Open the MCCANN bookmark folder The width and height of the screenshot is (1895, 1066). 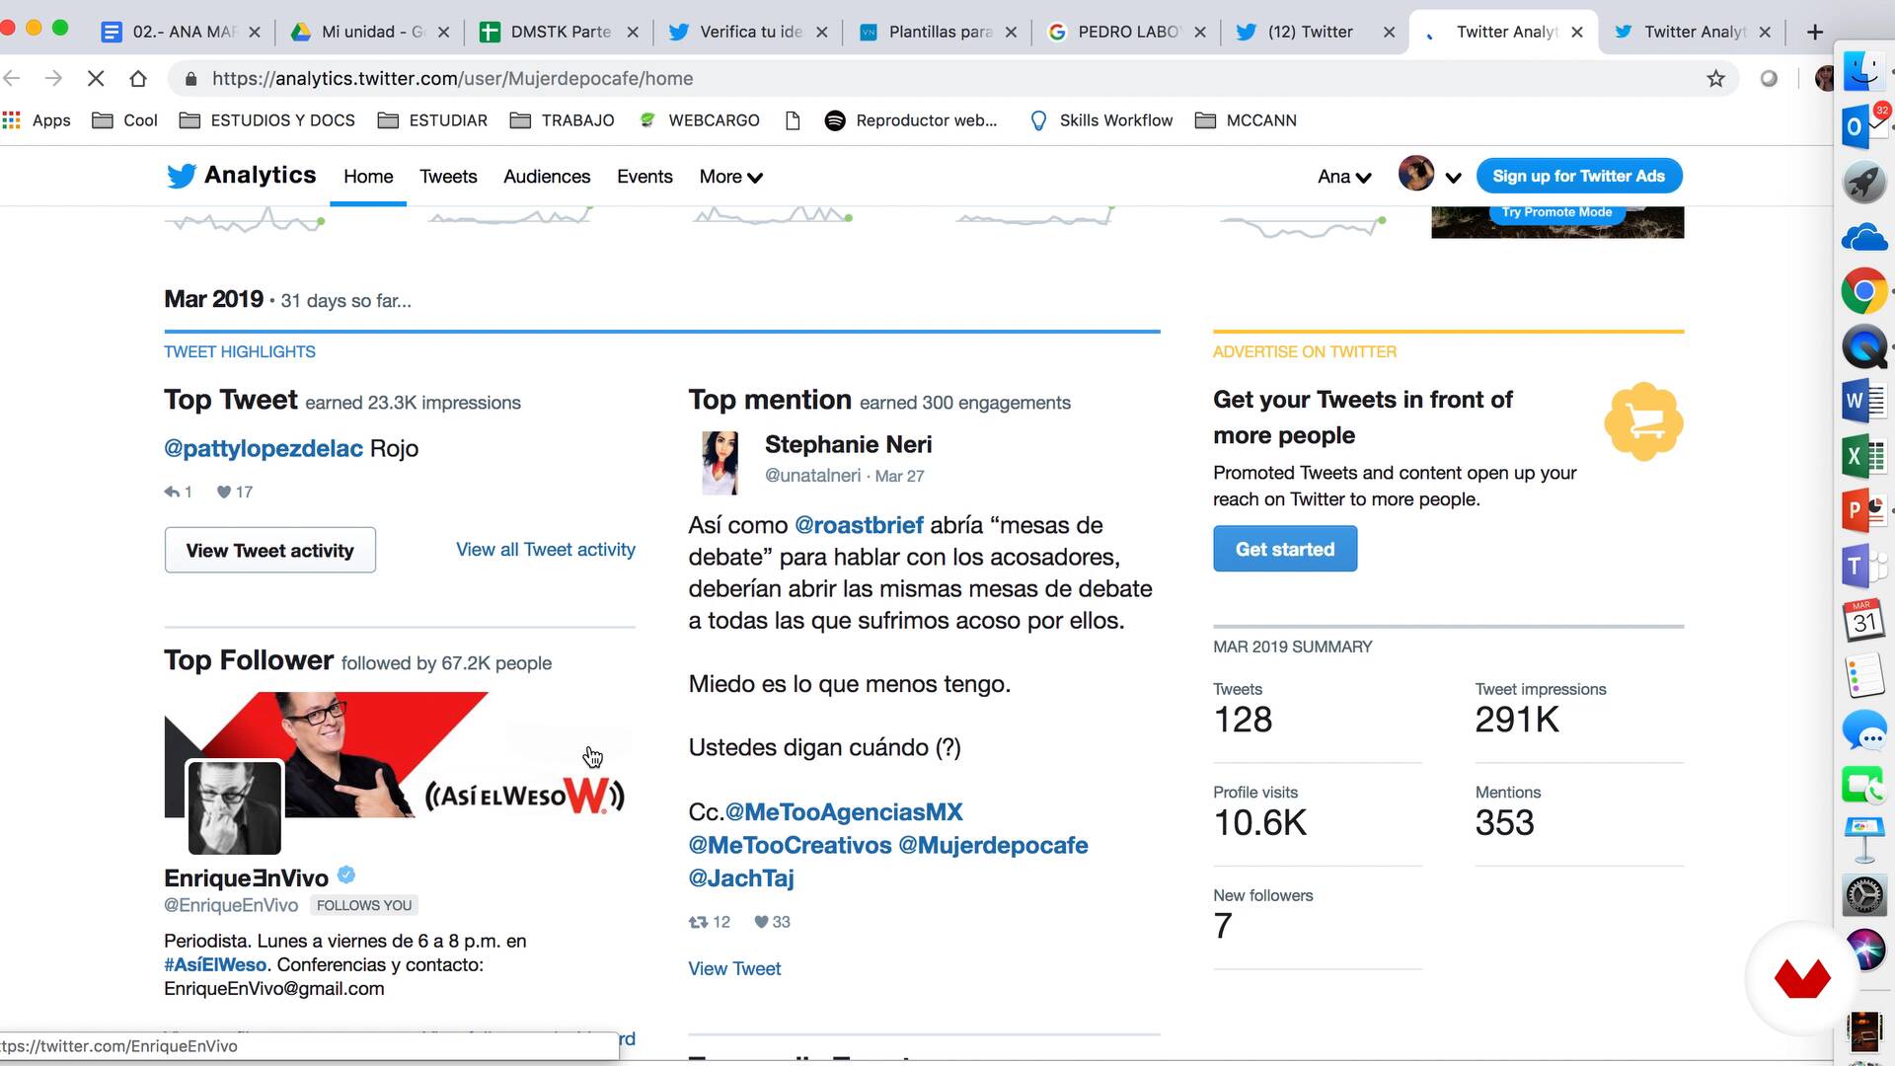(1246, 120)
